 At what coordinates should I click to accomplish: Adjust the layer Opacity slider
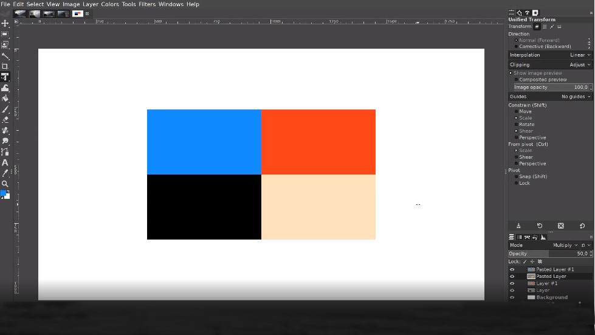550,254
